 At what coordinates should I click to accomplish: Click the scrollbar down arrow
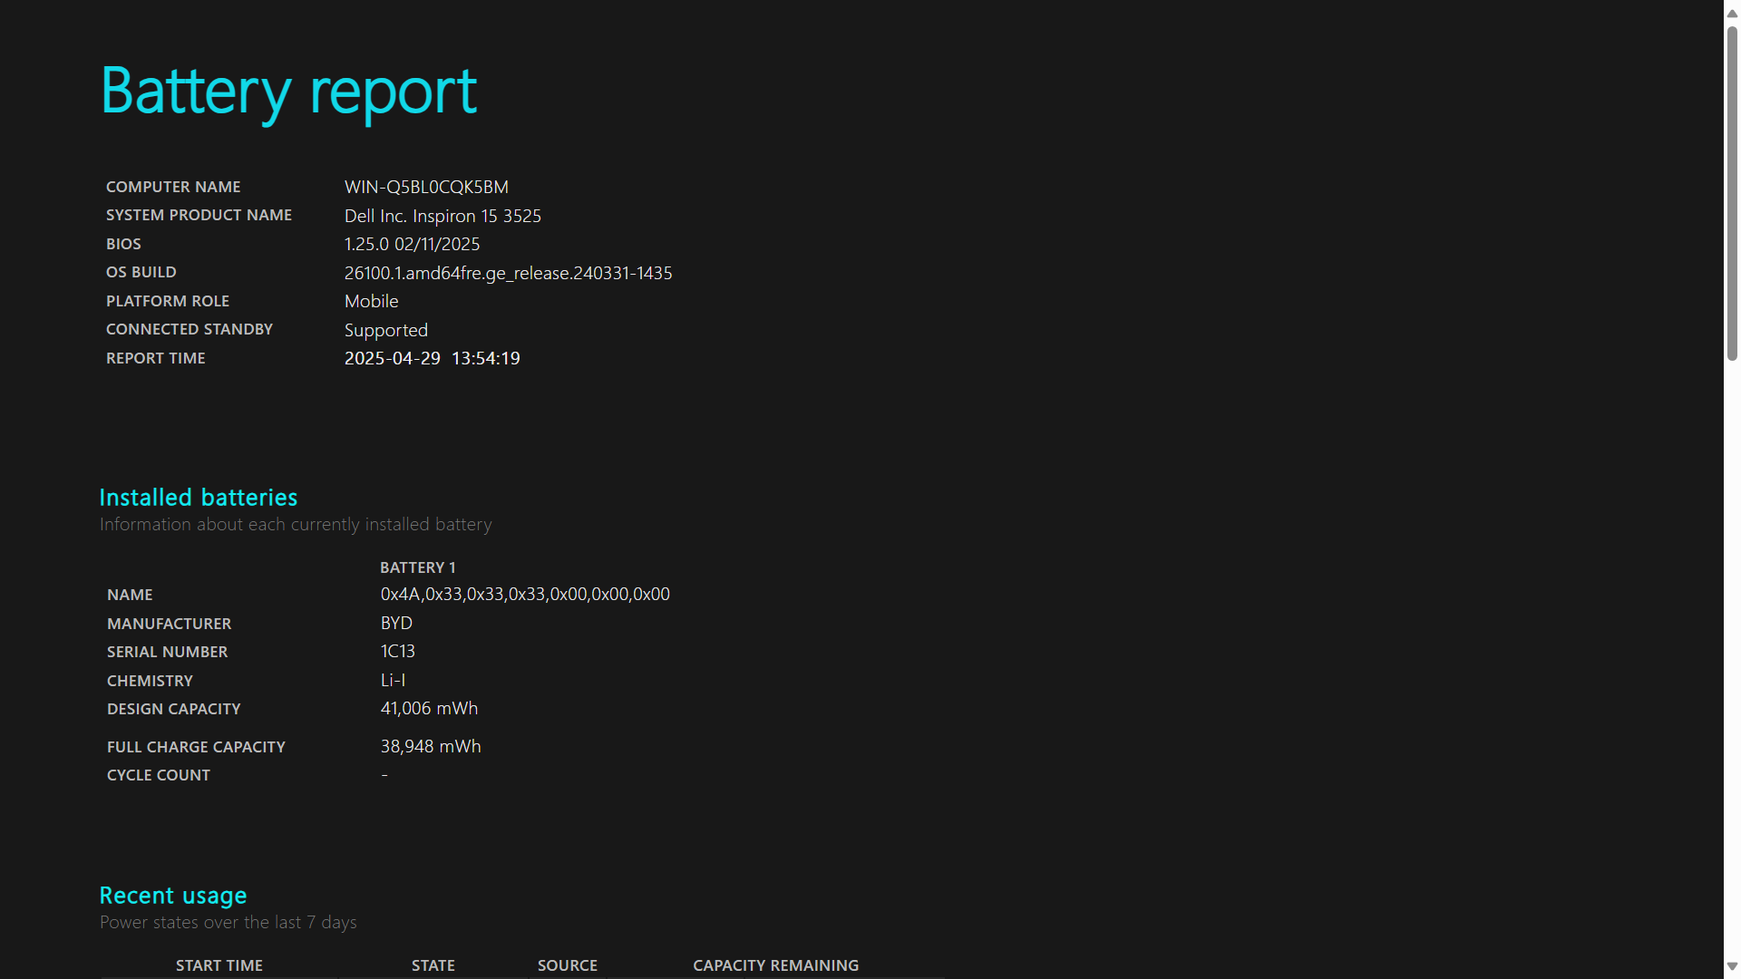[1732, 966]
